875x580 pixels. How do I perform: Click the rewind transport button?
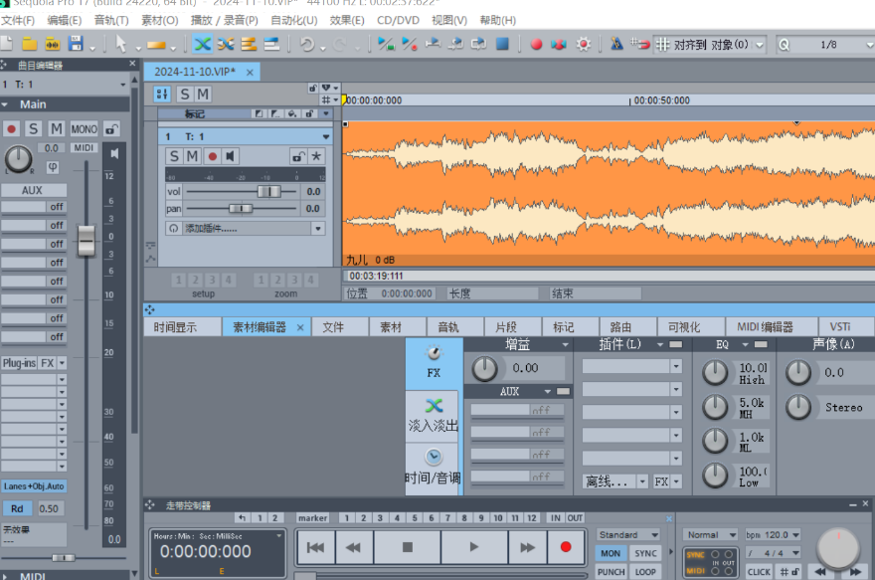tap(353, 547)
